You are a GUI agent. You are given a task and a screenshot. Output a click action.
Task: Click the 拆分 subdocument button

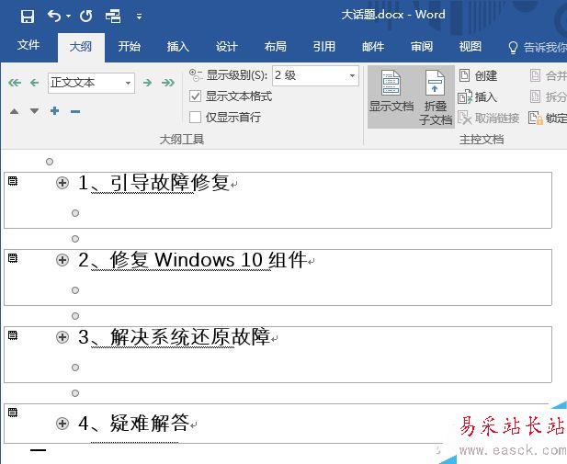click(549, 96)
